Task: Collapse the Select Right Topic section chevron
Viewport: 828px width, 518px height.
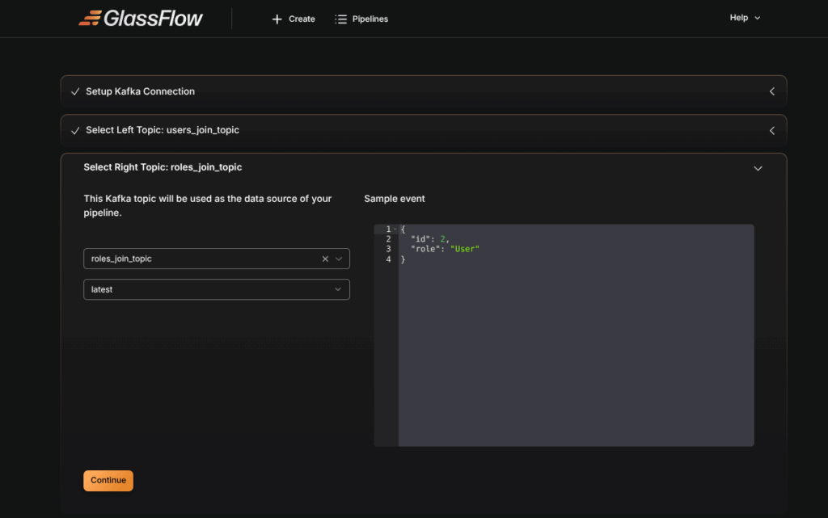Action: (x=758, y=168)
